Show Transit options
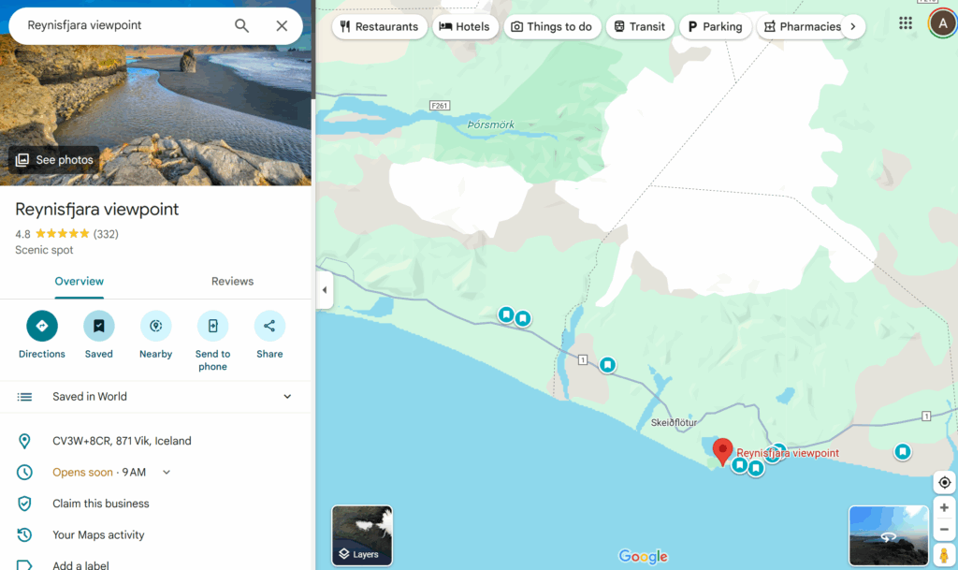 coord(640,27)
